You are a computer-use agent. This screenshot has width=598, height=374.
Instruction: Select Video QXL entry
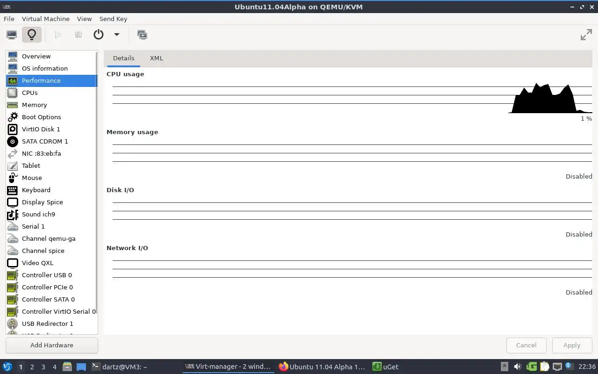pos(51,263)
